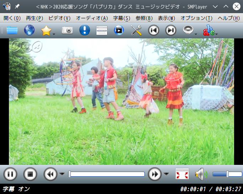
Task: Click the audio speaker track icon
Action: click(188, 30)
